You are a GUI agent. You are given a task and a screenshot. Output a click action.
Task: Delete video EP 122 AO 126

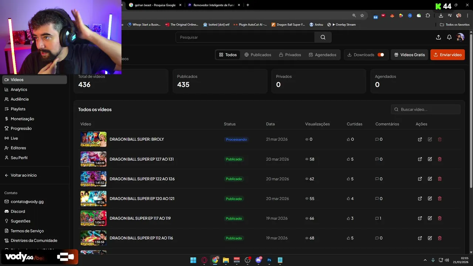(440, 179)
